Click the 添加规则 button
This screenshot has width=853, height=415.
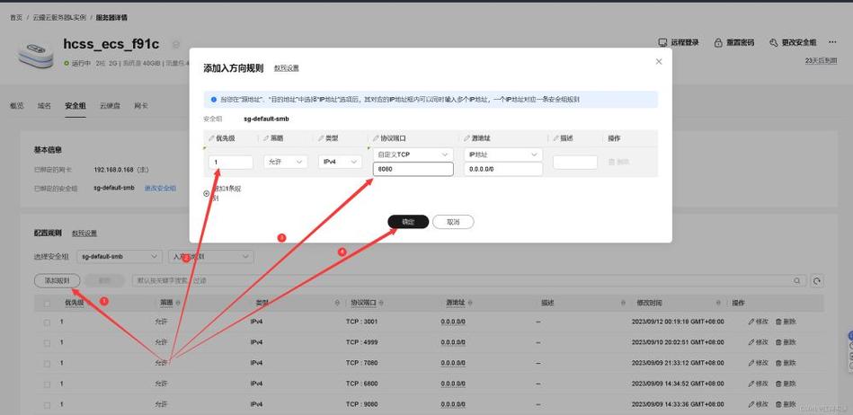tap(58, 280)
